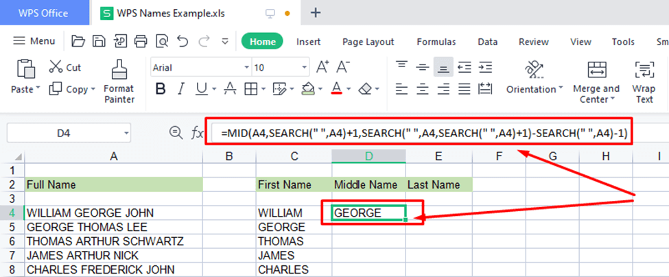Expand the Copy options dropdown arrow
The image size is (669, 277).
[92, 89]
